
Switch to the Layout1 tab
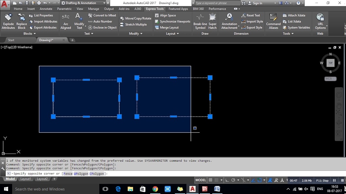(26, 179)
